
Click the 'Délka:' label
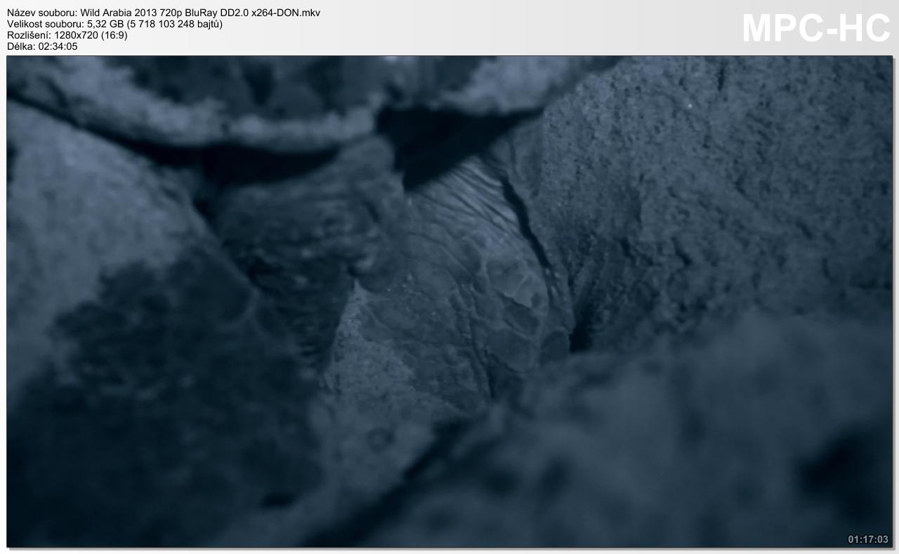pos(20,46)
